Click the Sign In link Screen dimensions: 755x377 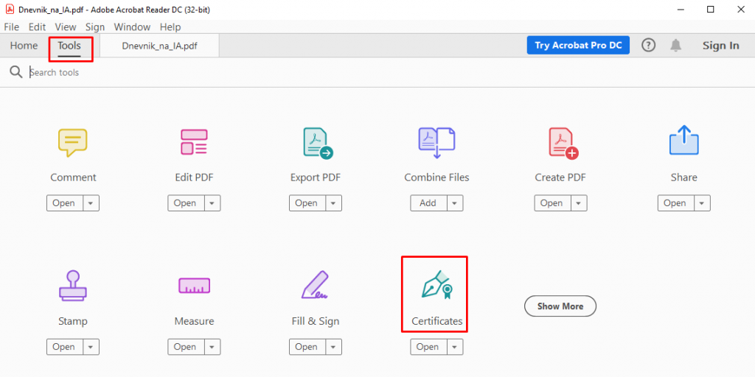(721, 45)
